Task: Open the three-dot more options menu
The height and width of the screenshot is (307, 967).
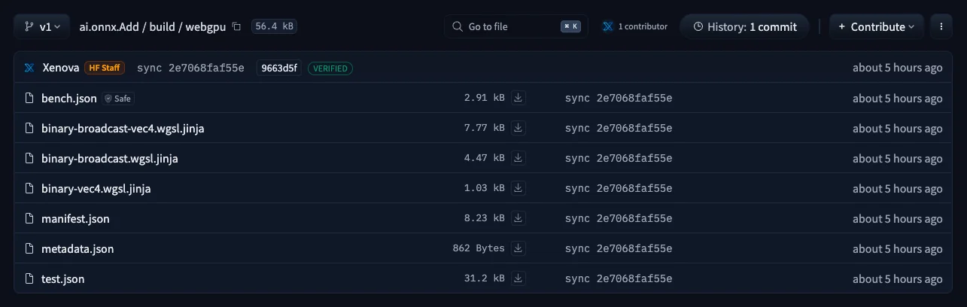Action: (x=941, y=26)
